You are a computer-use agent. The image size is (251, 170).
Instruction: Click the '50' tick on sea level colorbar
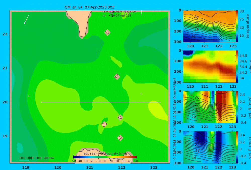[136, 161]
